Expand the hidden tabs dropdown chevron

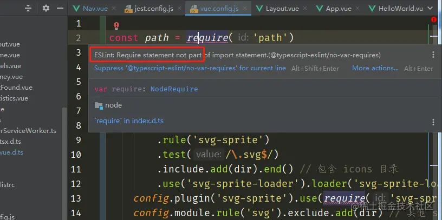(430, 9)
